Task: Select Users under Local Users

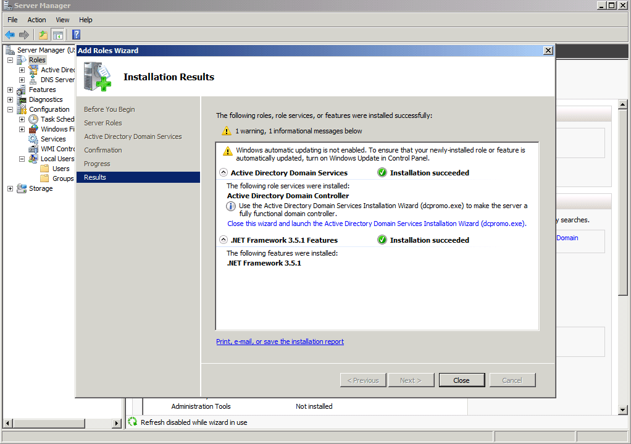Action: [x=61, y=169]
